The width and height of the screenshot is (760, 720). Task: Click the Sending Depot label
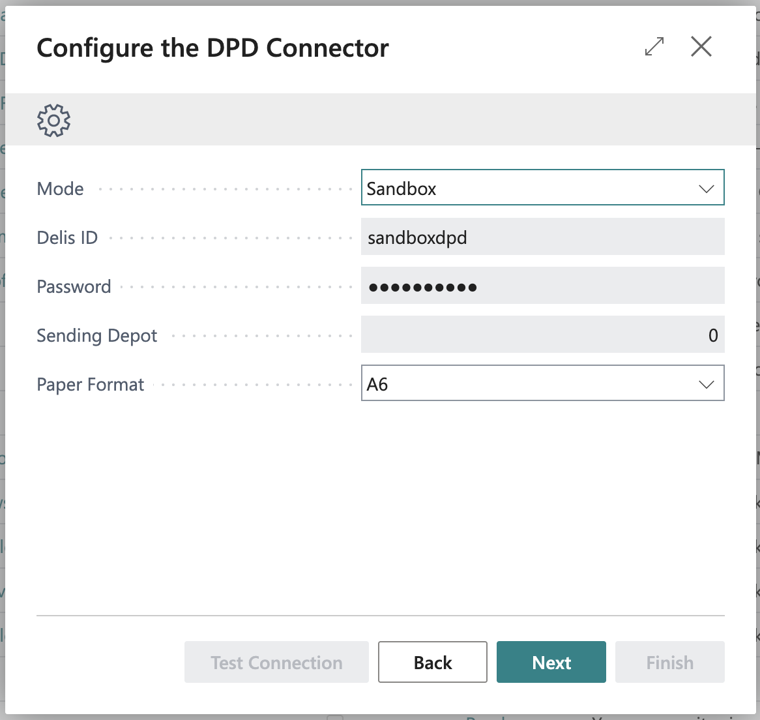(x=97, y=335)
